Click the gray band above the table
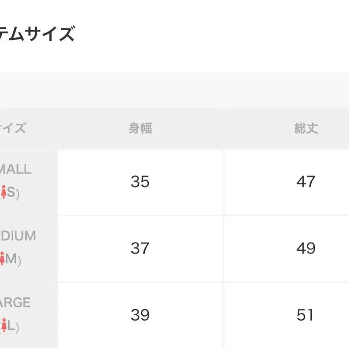Image resolution: width=349 pixels, height=349 pixels. pyautogui.click(x=174, y=90)
